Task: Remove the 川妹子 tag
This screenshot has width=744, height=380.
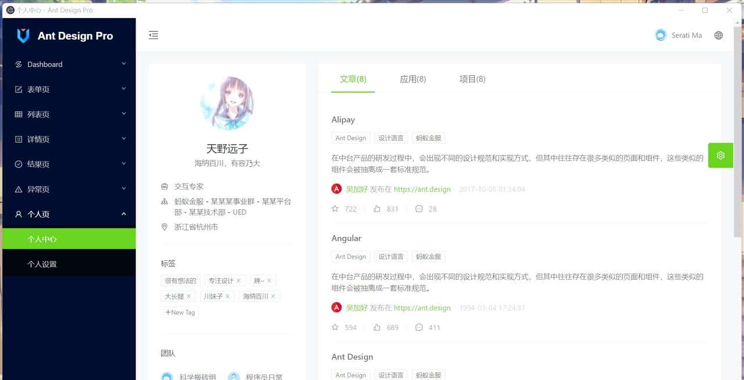Action: click(227, 296)
